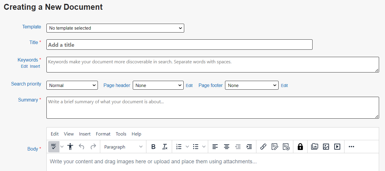
Task: Click the Title label
Action: [34, 43]
